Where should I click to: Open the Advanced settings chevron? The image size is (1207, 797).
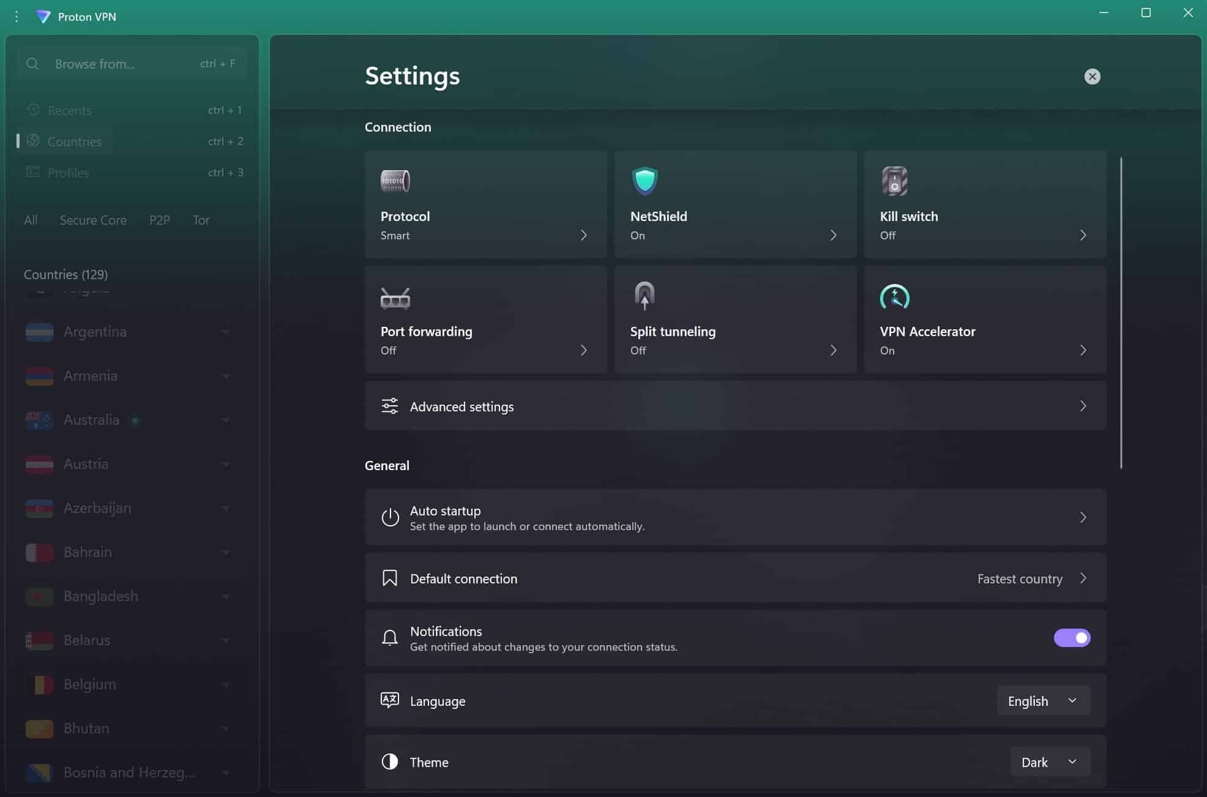pyautogui.click(x=1083, y=406)
